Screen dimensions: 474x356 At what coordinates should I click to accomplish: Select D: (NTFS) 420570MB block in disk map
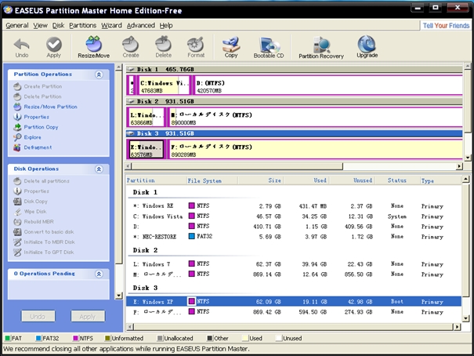click(x=328, y=85)
